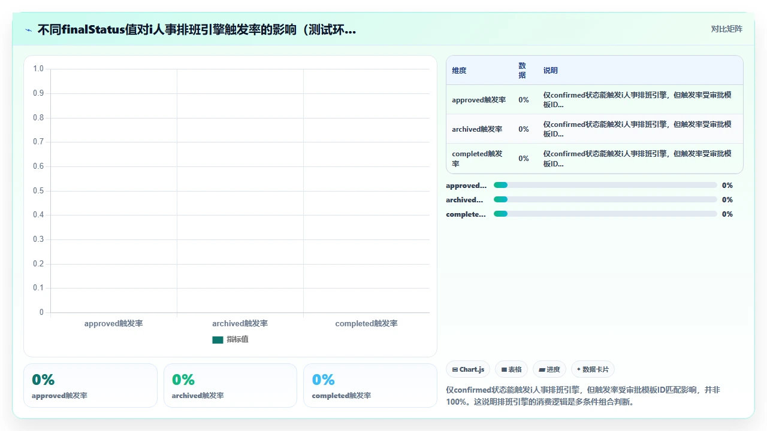The width and height of the screenshot is (767, 431).
Task: Toggle the 指标值 legend color box
Action: [218, 340]
